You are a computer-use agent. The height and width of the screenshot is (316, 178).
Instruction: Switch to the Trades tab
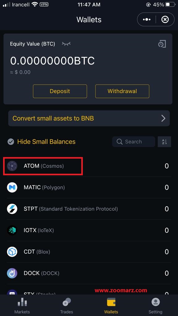(66, 306)
